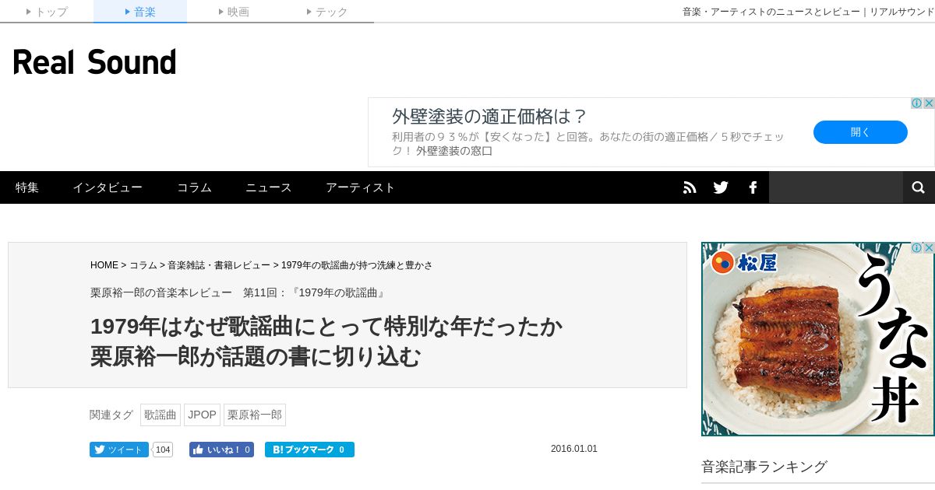The height and width of the screenshot is (490, 935).
Task: Open the 音楽雑誌・書籍レビュー breadcrumb link
Action: pyautogui.click(x=219, y=265)
